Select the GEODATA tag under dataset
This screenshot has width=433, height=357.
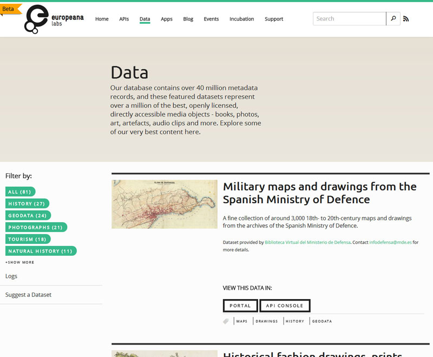[x=322, y=321]
